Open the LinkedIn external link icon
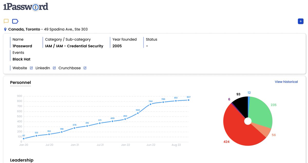Image resolution: width=308 pixels, height=163 pixels. click(54, 68)
